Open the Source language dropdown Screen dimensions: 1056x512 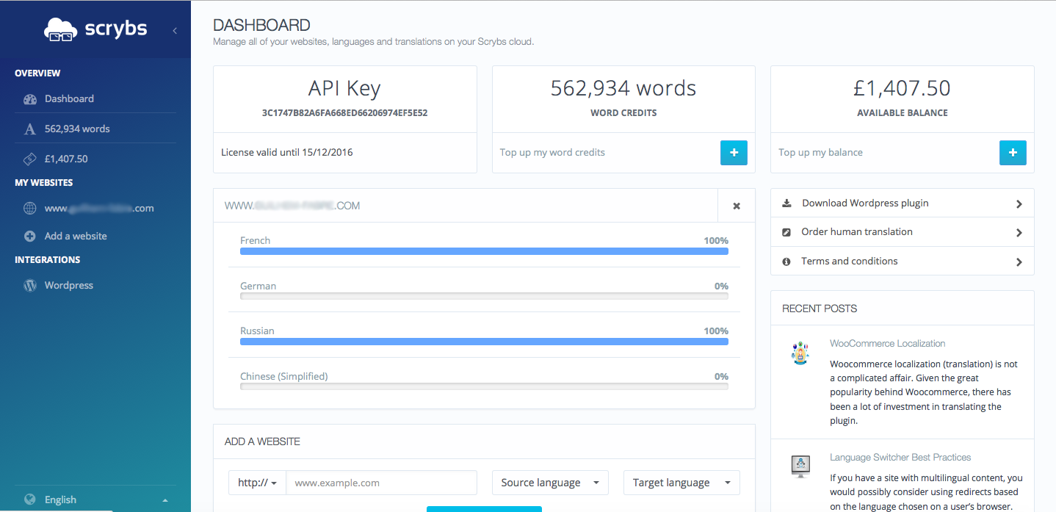(x=550, y=483)
